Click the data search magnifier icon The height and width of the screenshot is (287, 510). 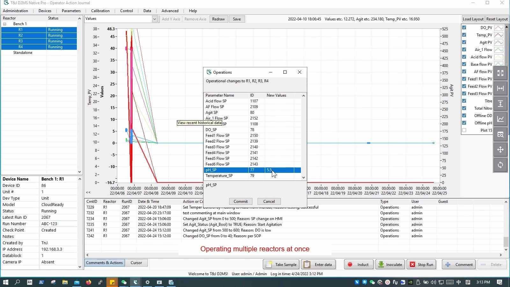(x=500, y=134)
